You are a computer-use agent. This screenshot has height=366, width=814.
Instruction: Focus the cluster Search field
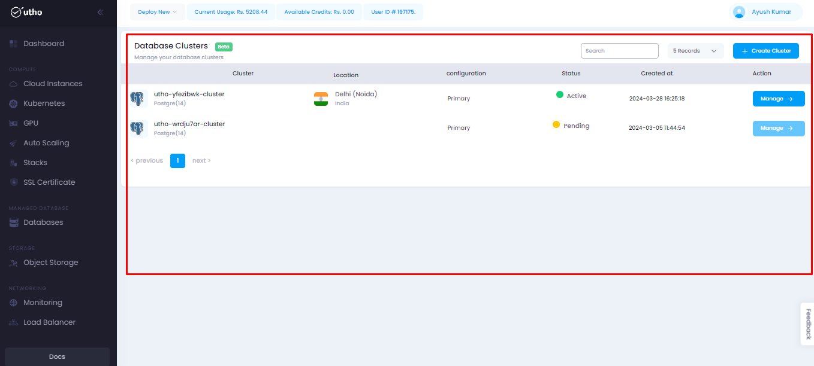(x=620, y=51)
